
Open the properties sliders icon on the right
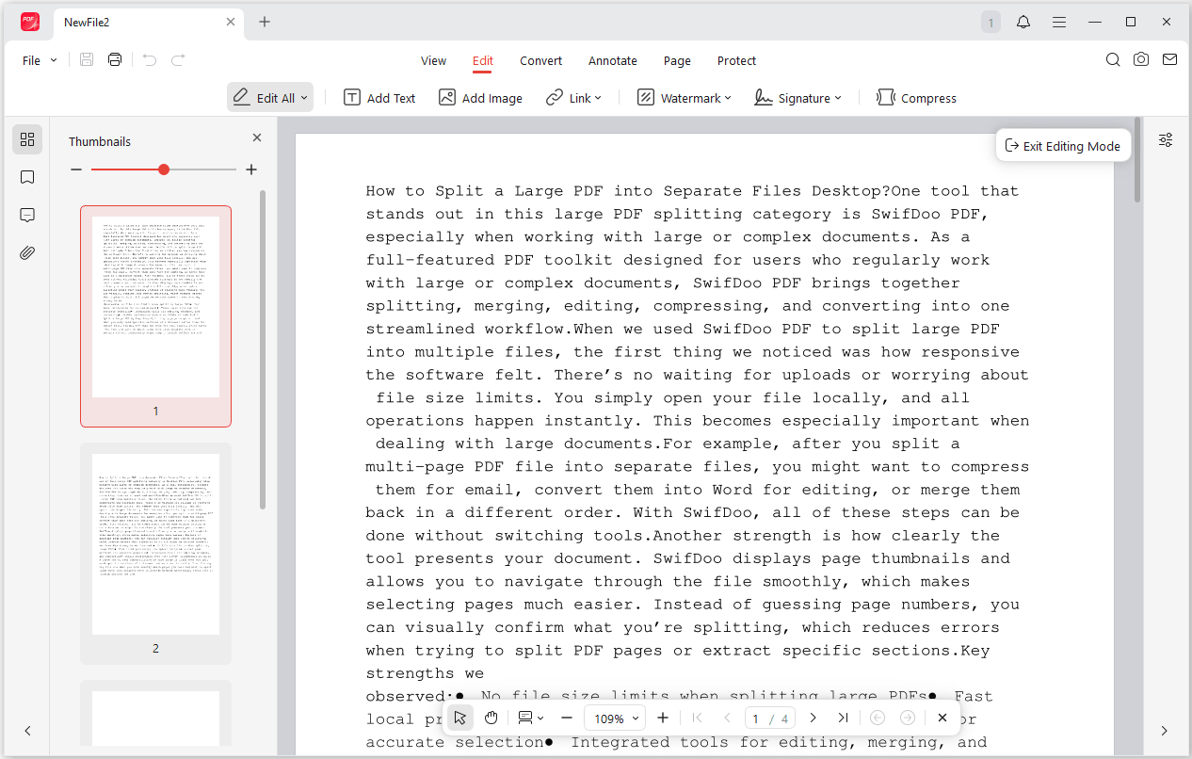tap(1166, 139)
